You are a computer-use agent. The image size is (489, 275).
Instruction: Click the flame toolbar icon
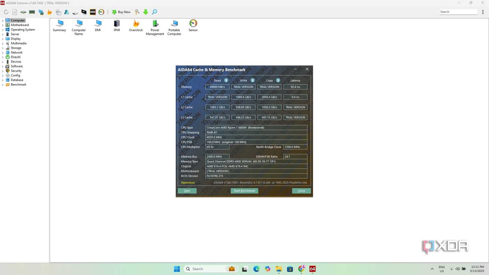[x=50, y=12]
